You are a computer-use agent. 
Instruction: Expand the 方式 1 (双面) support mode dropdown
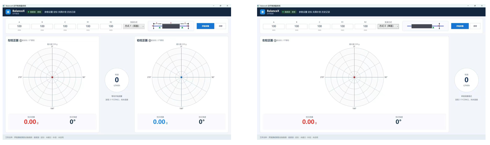(134, 26)
